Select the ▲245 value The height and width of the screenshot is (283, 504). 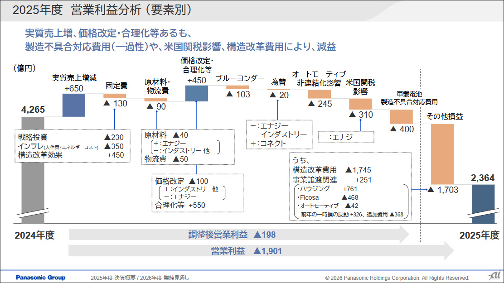click(x=320, y=104)
